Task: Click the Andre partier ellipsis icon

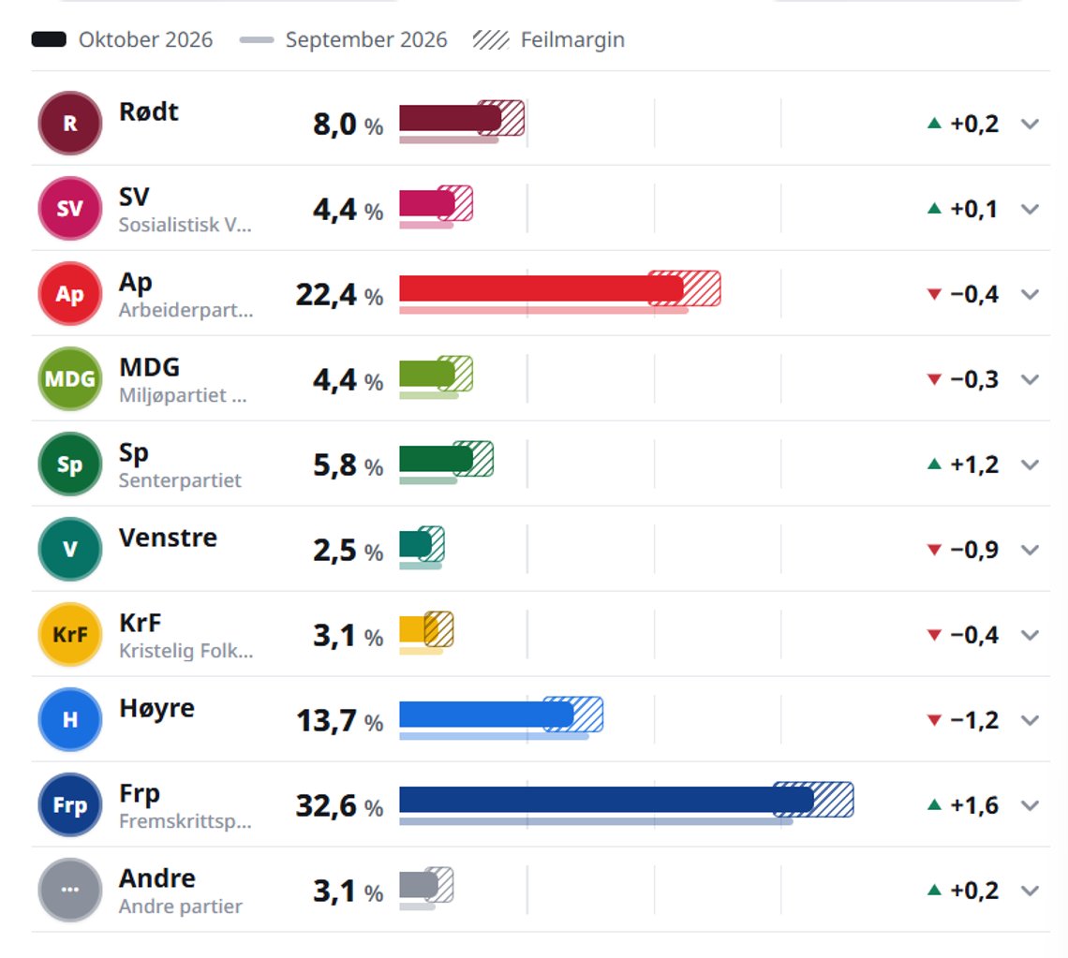Action: 70,890
